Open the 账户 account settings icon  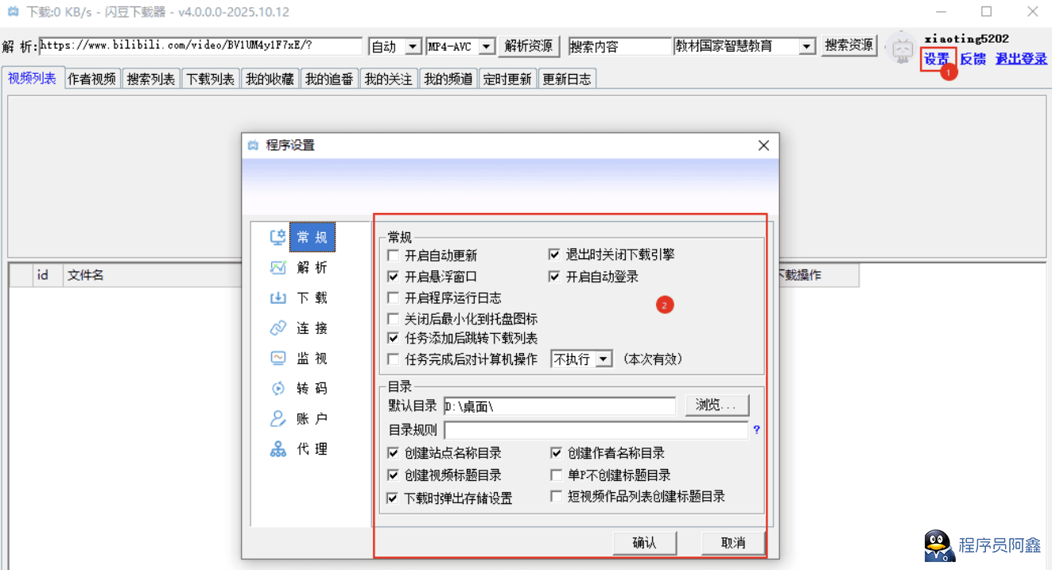278,419
